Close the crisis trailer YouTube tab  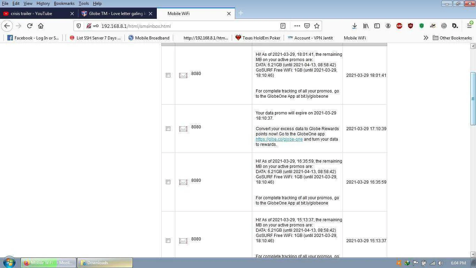pos(72,14)
